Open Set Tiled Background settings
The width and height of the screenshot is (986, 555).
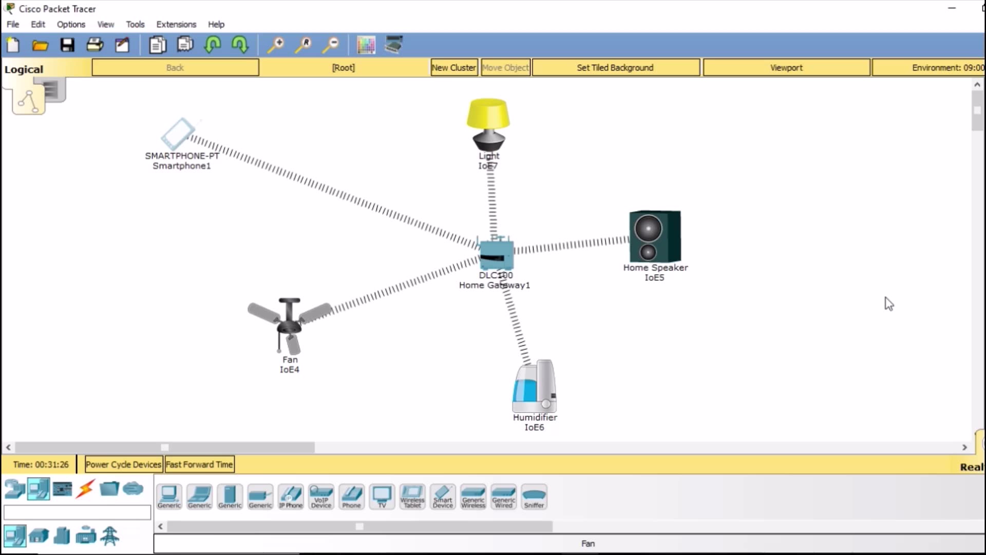(615, 67)
